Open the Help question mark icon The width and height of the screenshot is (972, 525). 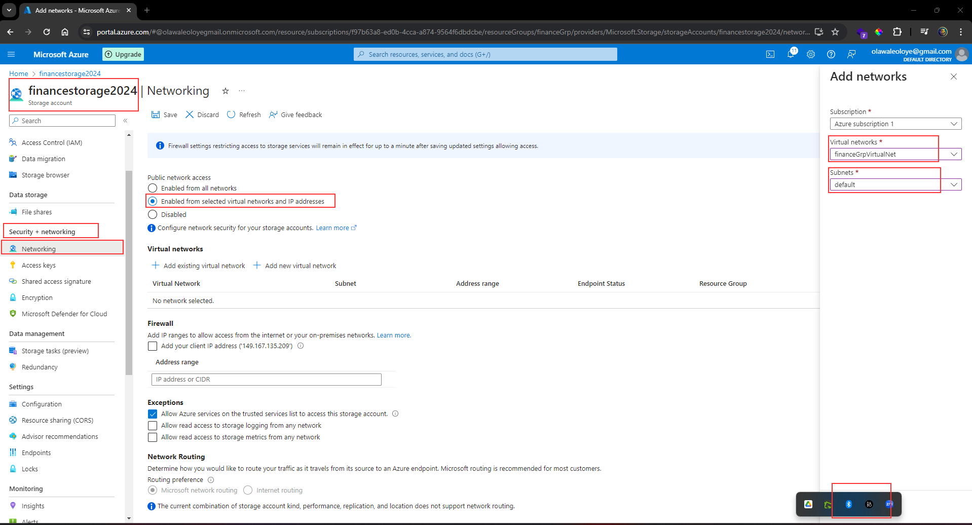831,54
